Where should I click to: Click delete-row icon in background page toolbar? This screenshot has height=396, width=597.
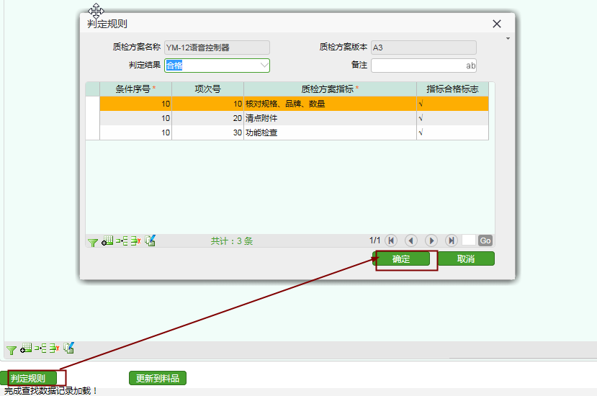pos(55,348)
